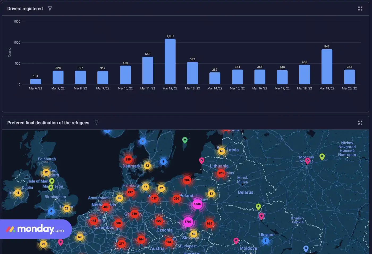Click the Mar 19 bar with 843
Image resolution: width=372 pixels, height=254 pixels.
tap(327, 66)
